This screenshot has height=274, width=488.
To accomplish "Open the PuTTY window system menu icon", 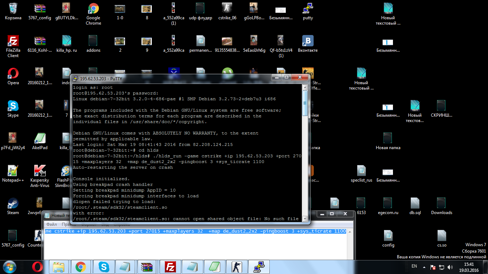I will 76,78.
